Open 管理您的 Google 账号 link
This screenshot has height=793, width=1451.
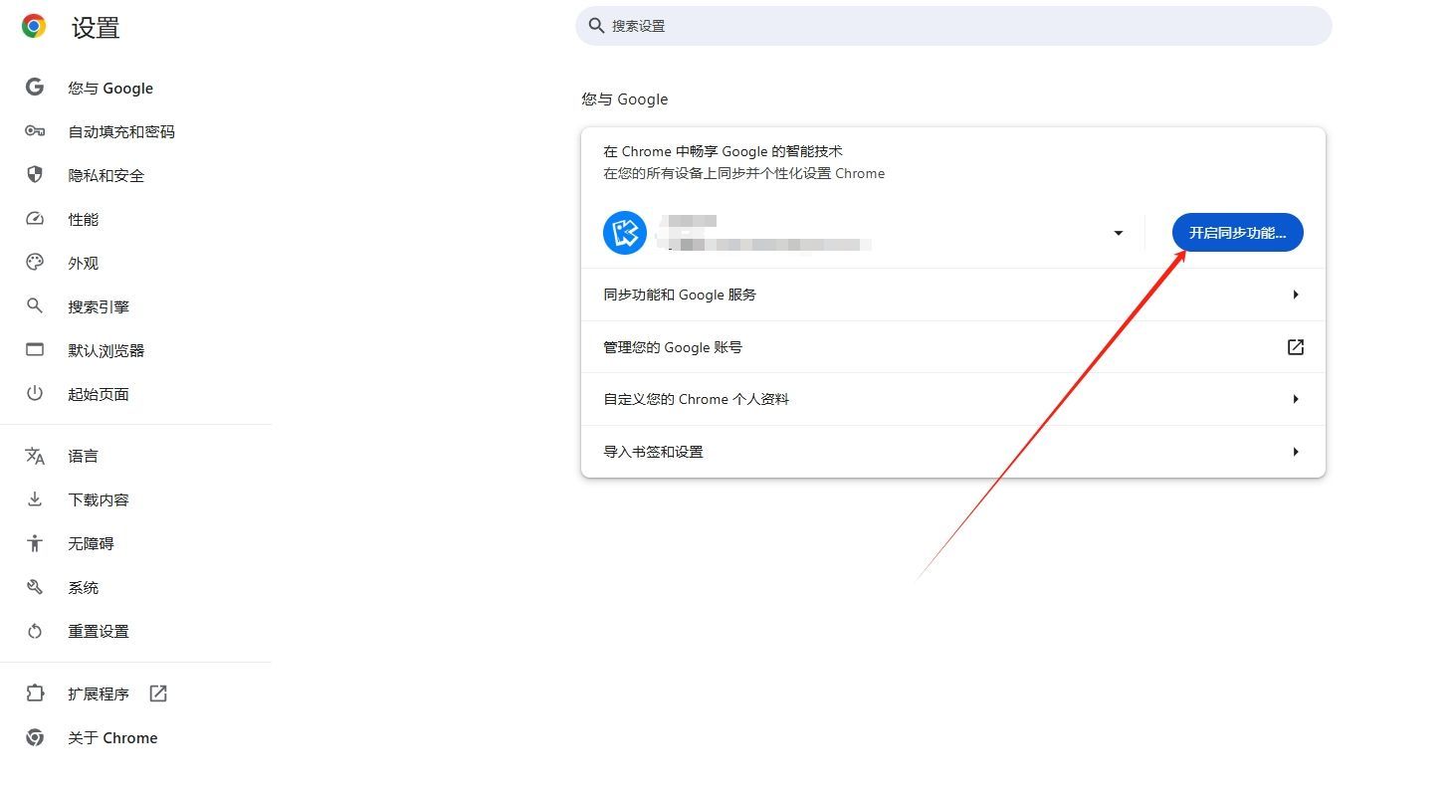point(953,347)
